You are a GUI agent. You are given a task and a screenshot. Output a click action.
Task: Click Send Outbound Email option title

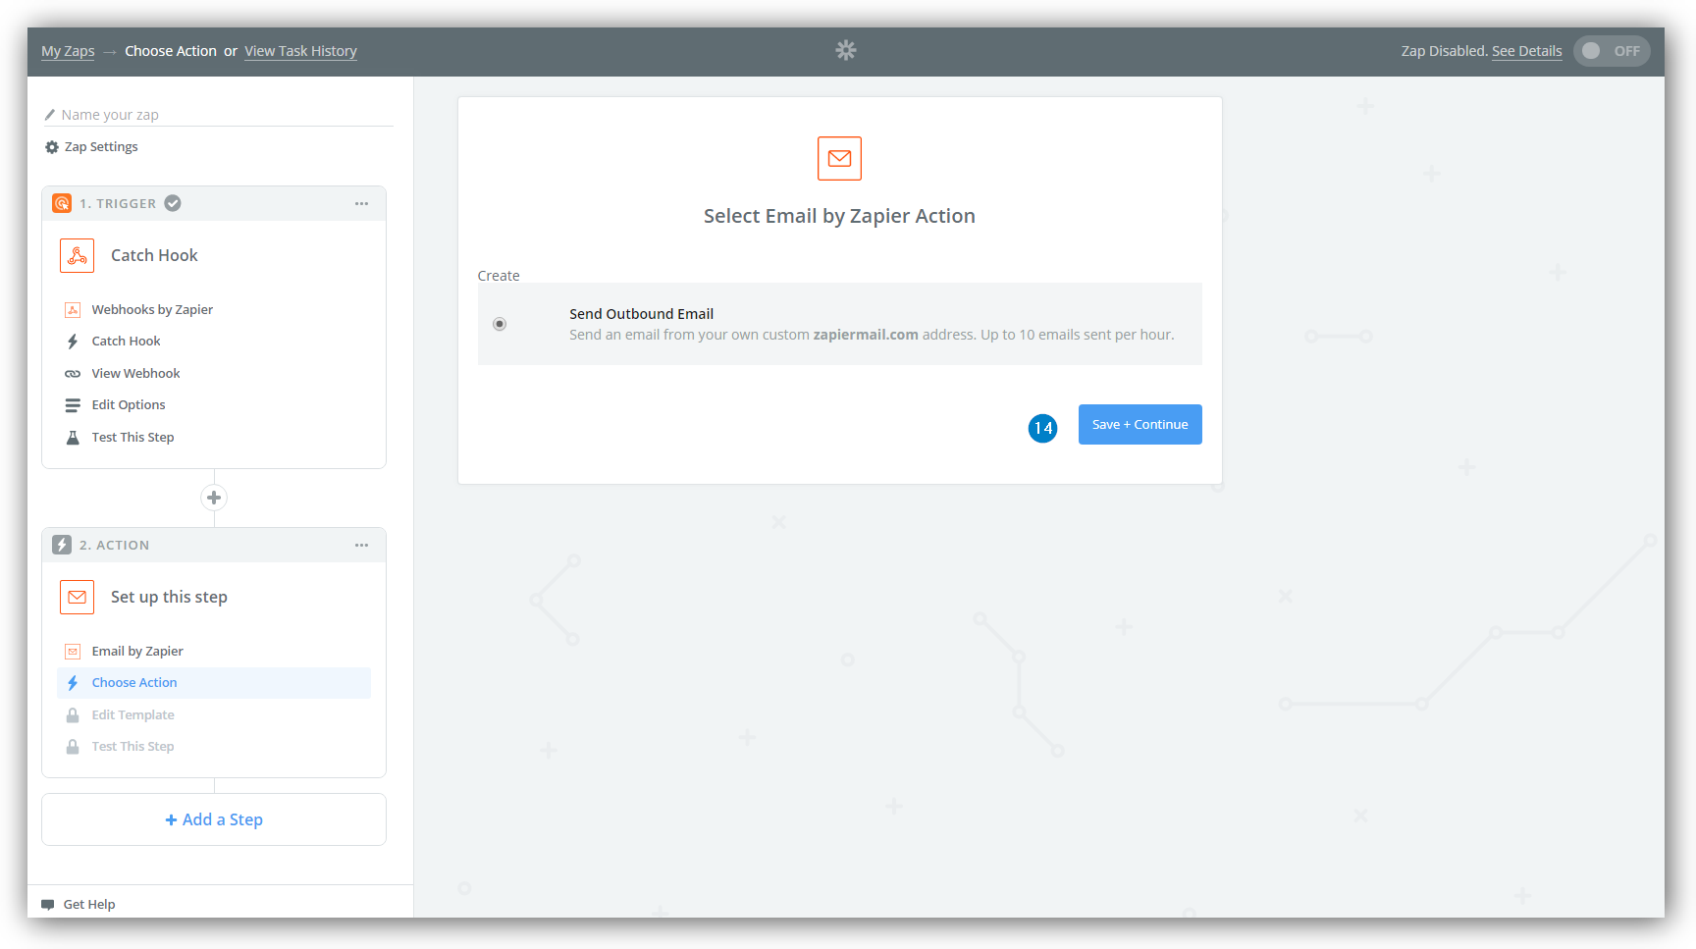[641, 314]
